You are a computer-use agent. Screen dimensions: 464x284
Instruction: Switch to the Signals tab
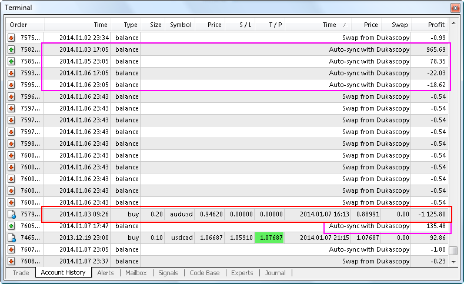[x=168, y=273]
